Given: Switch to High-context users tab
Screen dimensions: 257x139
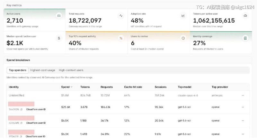Looking at the screenshot, I should coord(71,70).
